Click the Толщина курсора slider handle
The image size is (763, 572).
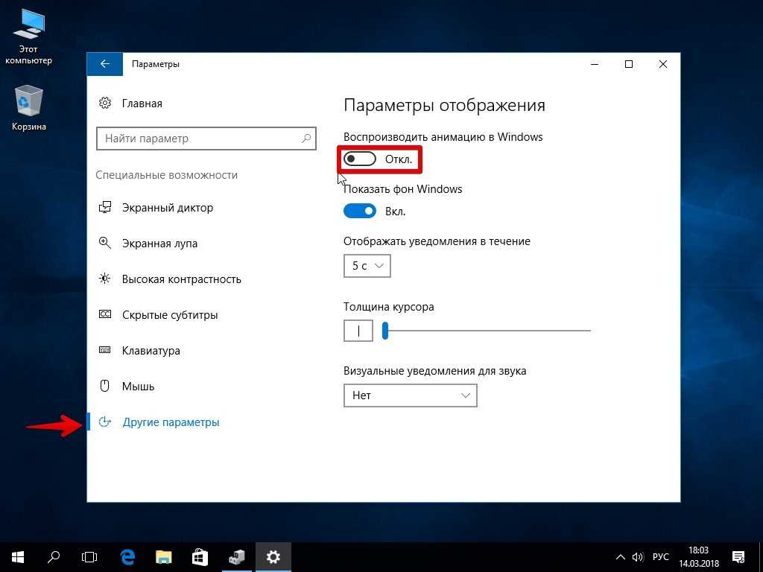click(x=385, y=331)
